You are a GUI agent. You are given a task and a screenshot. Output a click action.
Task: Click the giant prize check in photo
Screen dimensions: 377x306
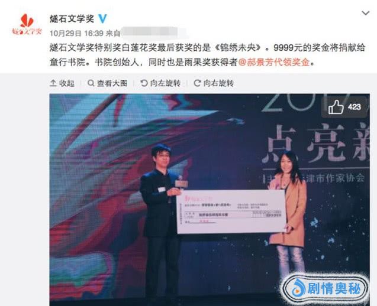click(x=231, y=211)
